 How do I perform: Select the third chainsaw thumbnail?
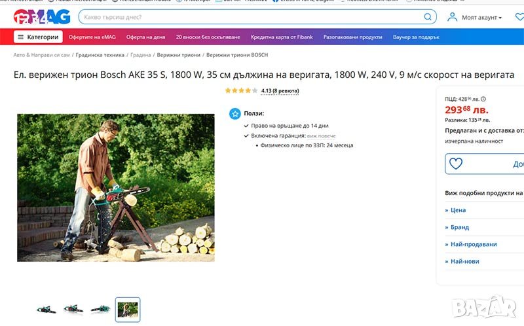pyautogui.click(x=100, y=309)
